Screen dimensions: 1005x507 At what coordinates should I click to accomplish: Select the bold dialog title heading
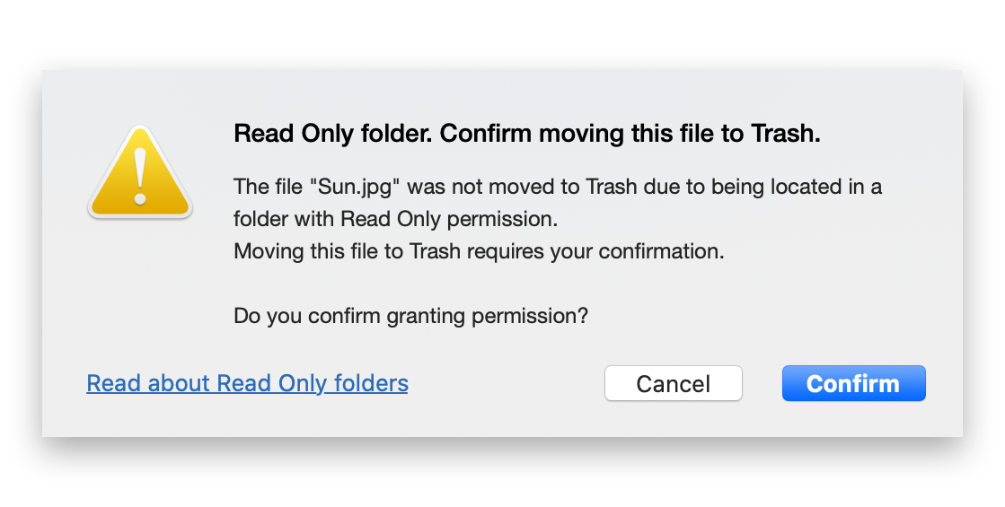click(x=527, y=133)
